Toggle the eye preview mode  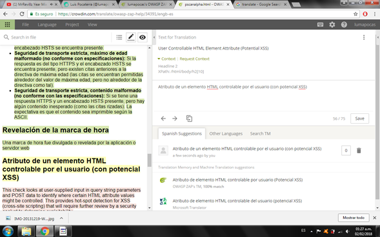coord(143,37)
